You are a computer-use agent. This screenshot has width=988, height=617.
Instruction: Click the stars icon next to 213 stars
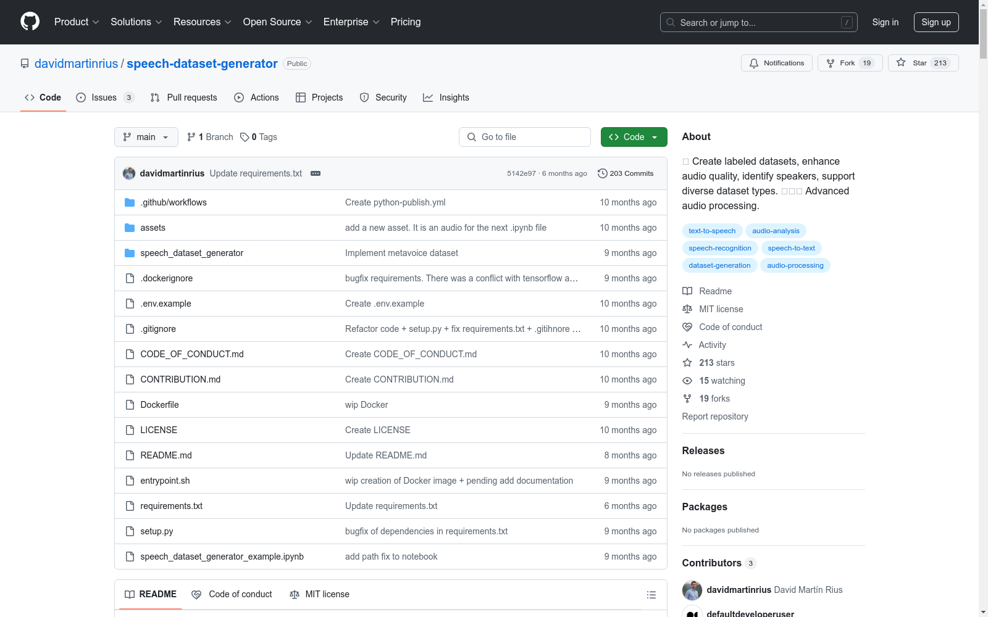coord(687,363)
